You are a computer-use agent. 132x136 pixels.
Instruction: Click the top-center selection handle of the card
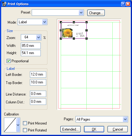pyautogui.click(x=74, y=22)
